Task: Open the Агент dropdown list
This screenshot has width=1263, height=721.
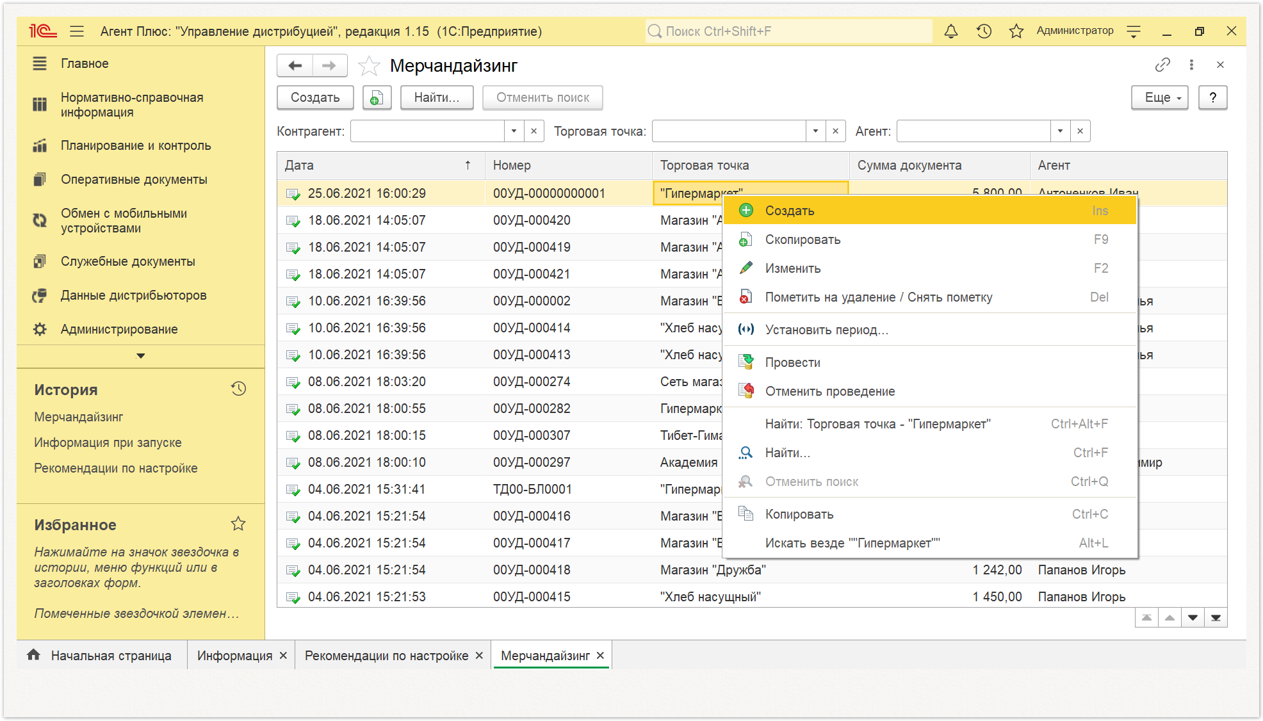Action: pyautogui.click(x=1060, y=131)
